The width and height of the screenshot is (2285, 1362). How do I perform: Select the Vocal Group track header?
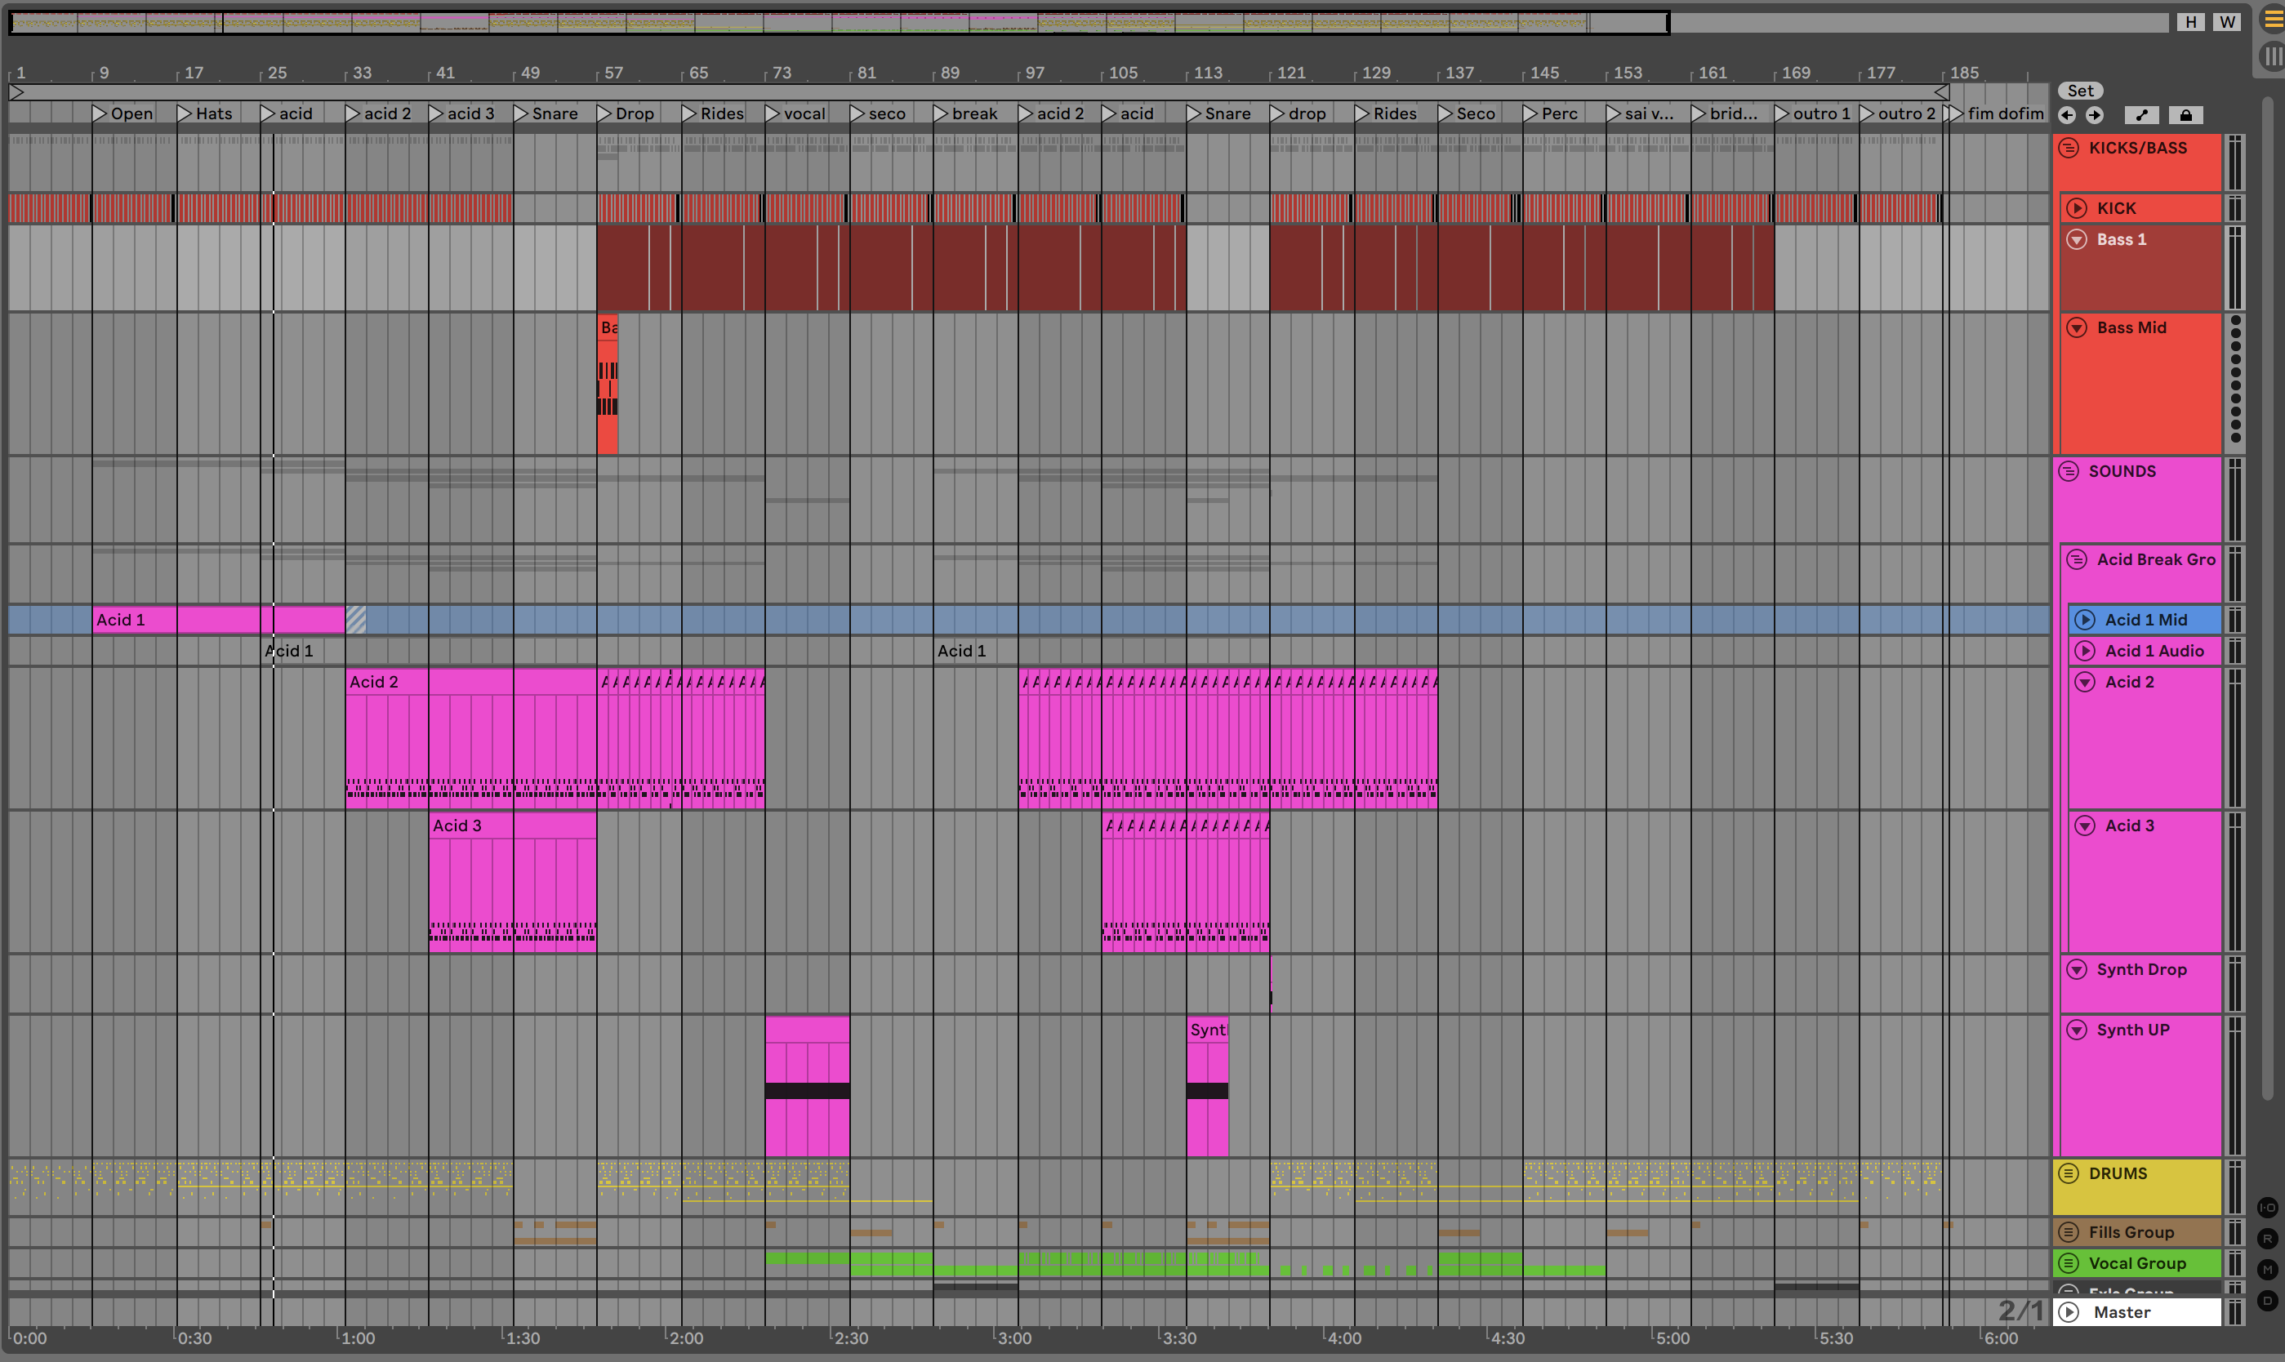point(2136,1264)
